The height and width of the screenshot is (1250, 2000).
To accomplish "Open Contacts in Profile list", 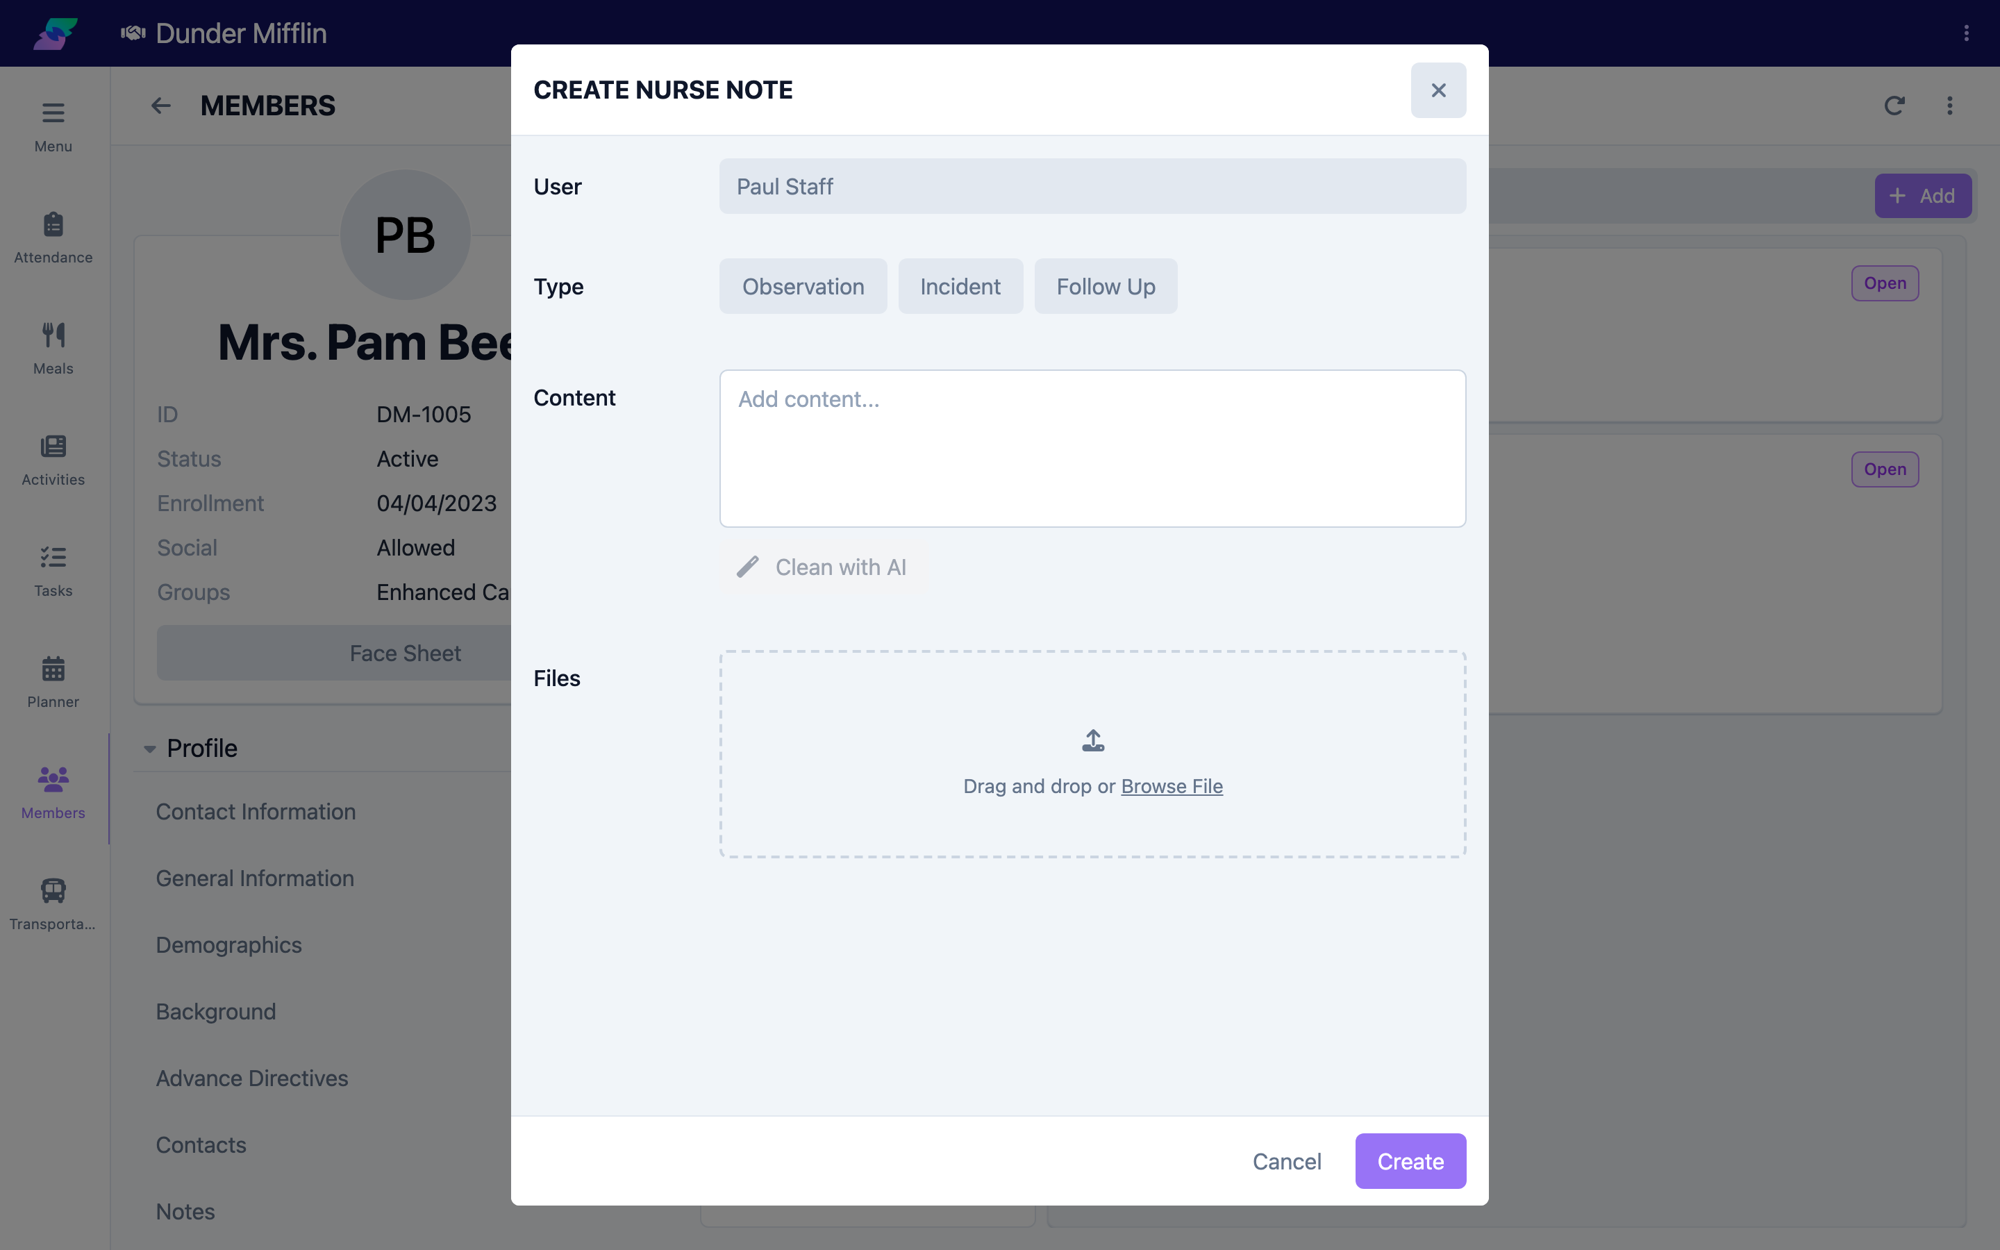I will click(201, 1145).
